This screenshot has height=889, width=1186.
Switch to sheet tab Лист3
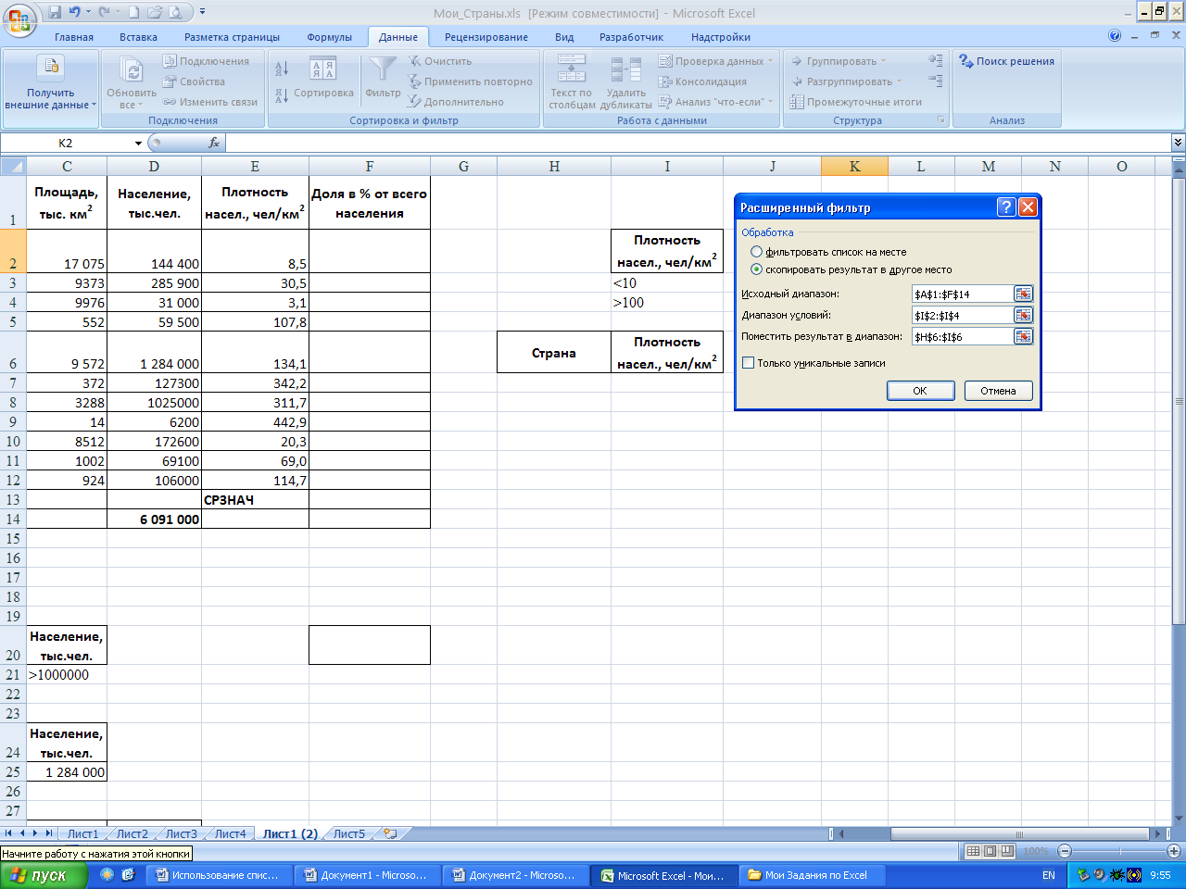pyautogui.click(x=181, y=833)
